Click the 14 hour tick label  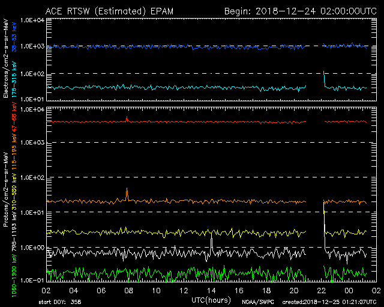[x=211, y=290]
